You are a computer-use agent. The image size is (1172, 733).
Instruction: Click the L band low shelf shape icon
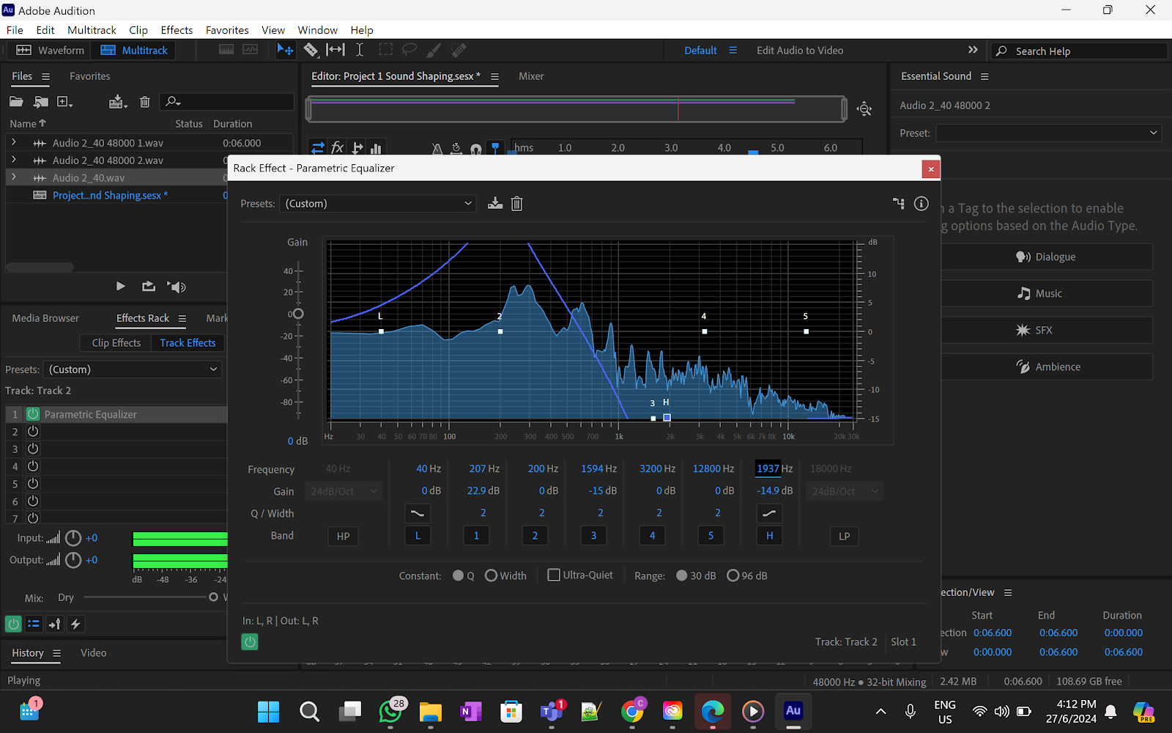(418, 513)
